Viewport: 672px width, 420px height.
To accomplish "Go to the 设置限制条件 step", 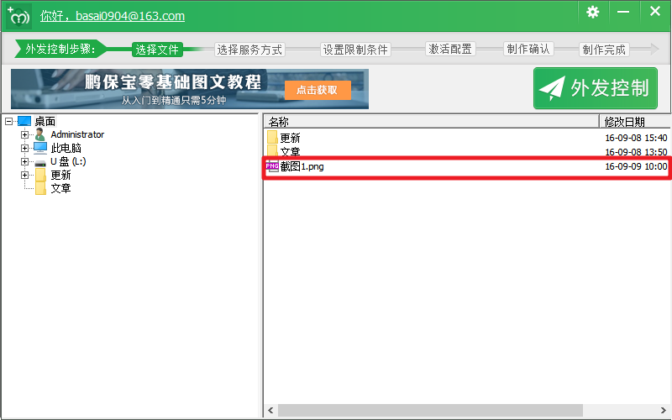I will [x=355, y=50].
